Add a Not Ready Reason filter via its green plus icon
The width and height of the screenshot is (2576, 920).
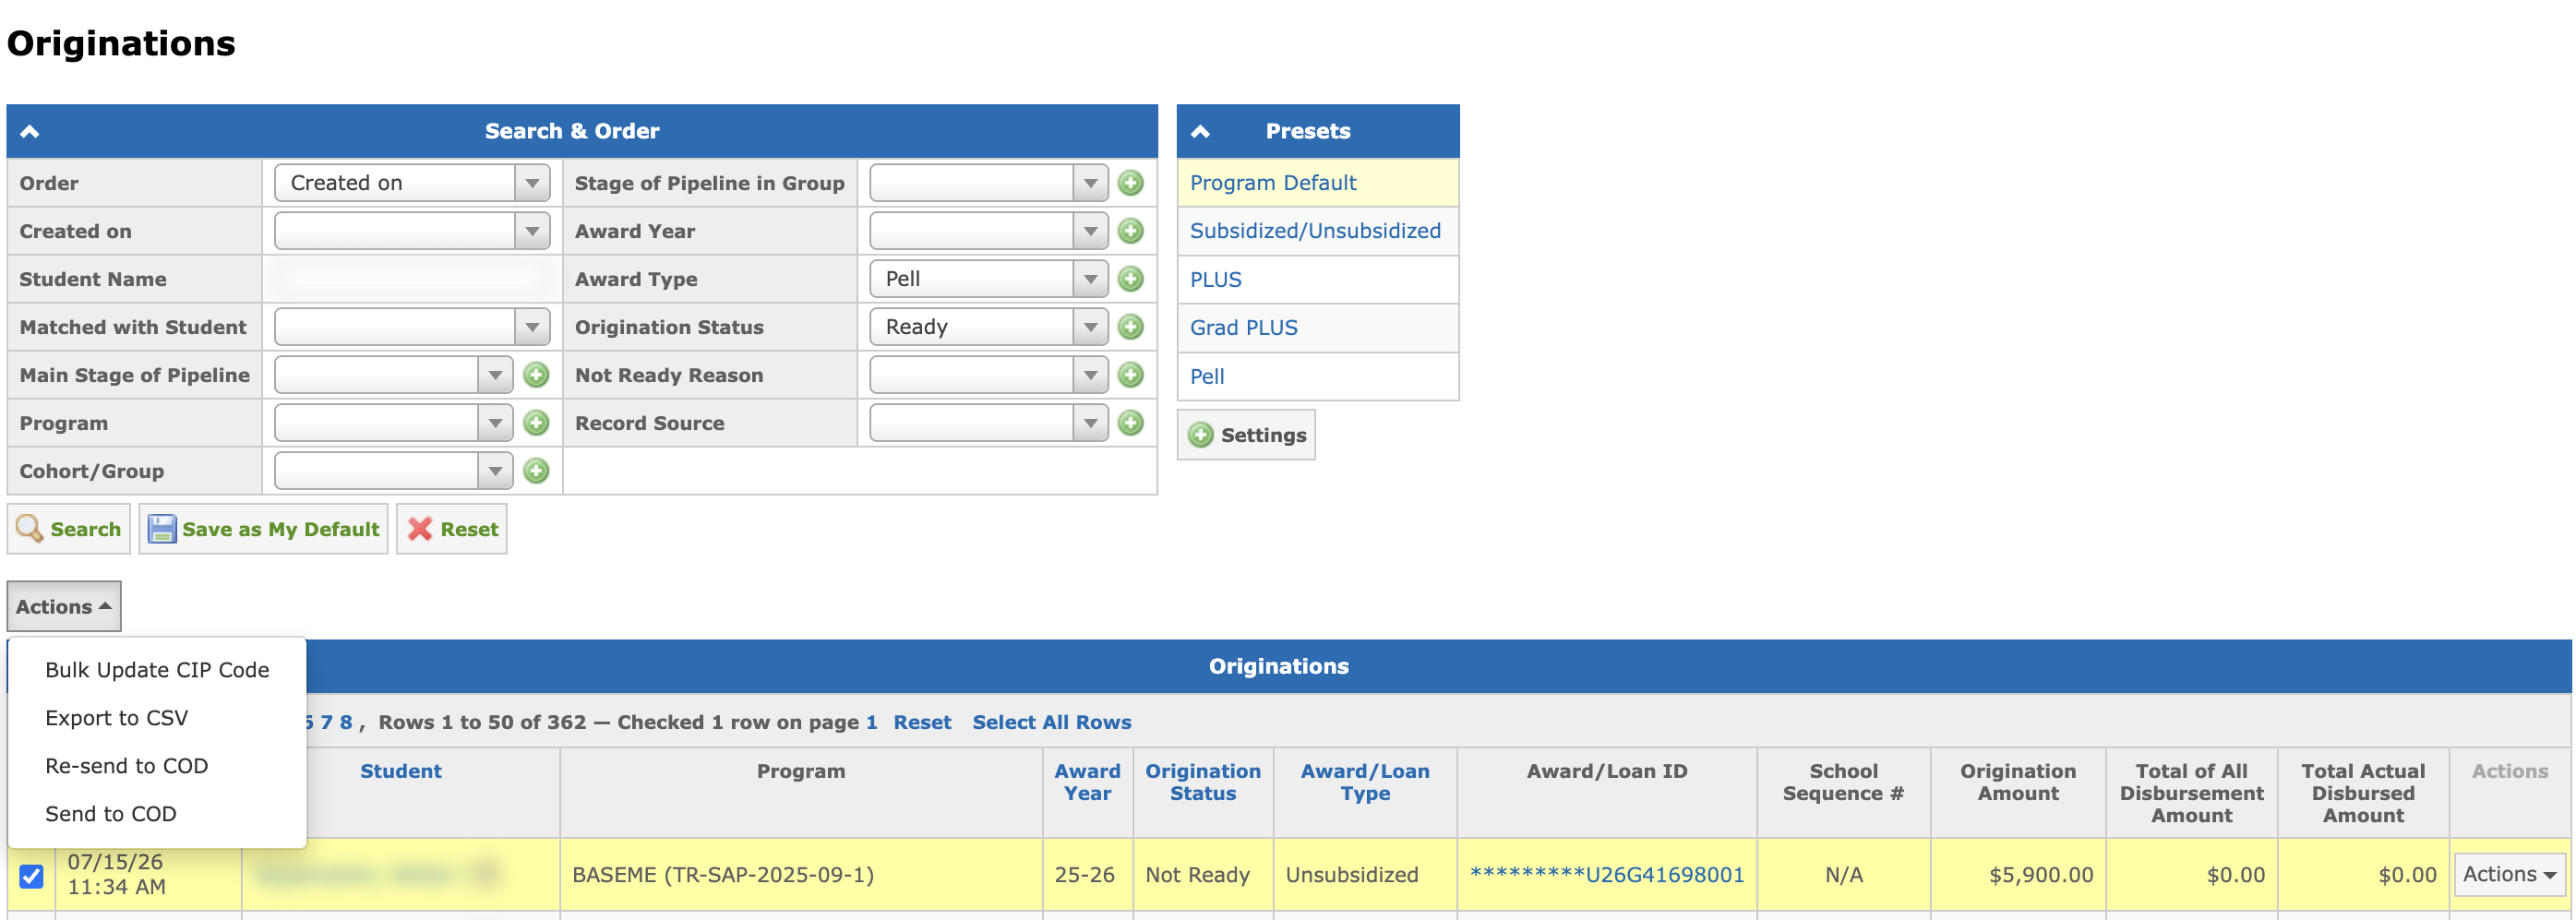pos(1130,375)
